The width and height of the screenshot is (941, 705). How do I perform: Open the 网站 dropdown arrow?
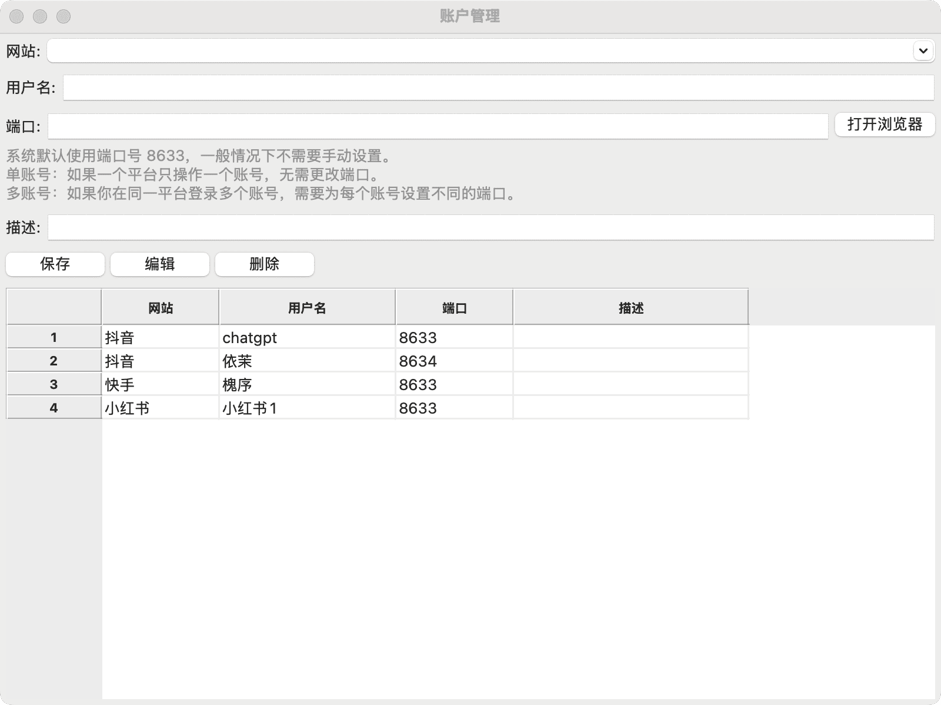tap(923, 51)
